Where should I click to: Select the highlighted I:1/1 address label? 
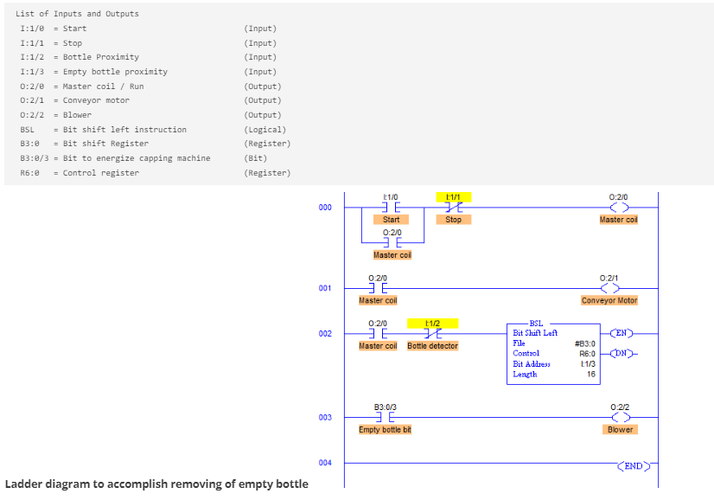[453, 196]
